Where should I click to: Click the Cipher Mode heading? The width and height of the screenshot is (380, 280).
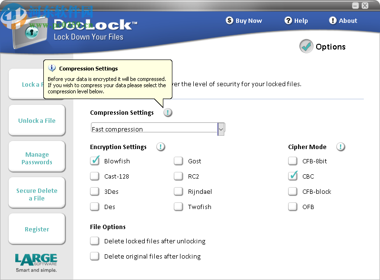click(307, 147)
